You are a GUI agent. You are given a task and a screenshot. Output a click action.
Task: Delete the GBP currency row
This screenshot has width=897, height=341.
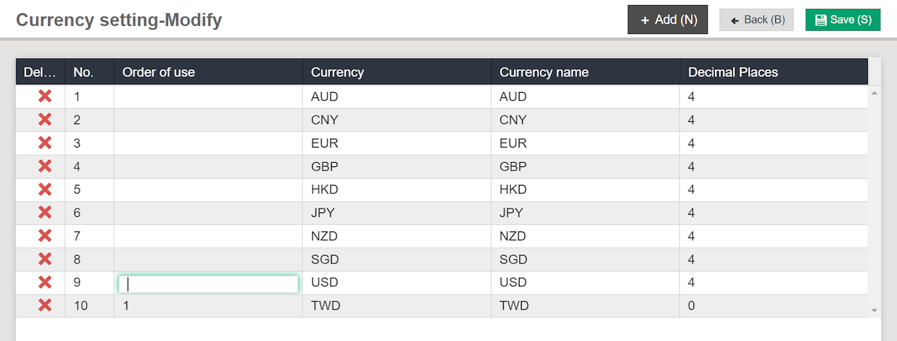(45, 166)
